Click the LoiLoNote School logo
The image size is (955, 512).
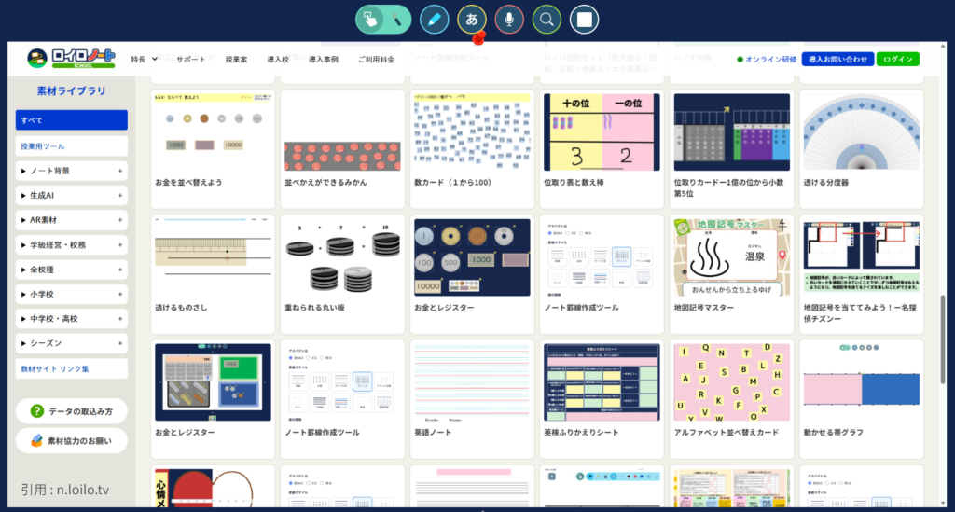[x=71, y=59]
